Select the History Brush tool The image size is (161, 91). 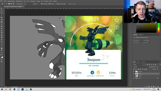[x=2, y=29]
